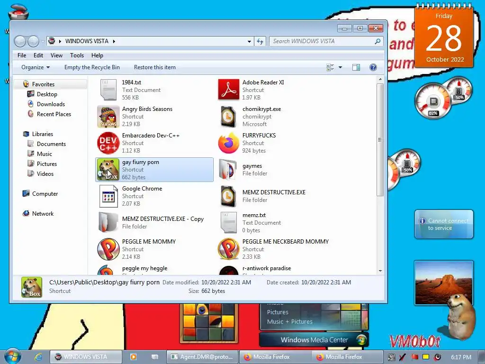Viewport: 485px width, 364px height.
Task: Open the recent pages dropdown beside Forward
Action: point(42,41)
